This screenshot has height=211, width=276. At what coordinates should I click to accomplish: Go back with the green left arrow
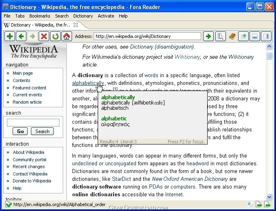pyautogui.click(x=21, y=36)
